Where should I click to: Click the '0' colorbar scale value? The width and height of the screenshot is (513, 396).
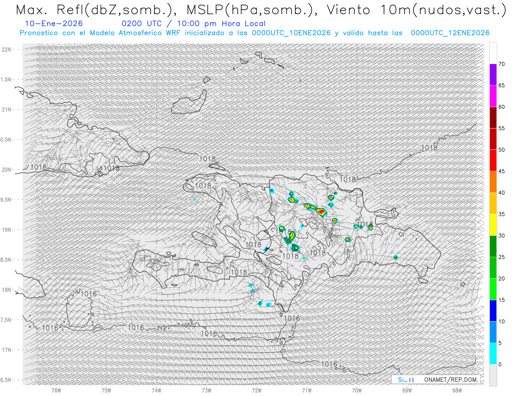coord(500,364)
